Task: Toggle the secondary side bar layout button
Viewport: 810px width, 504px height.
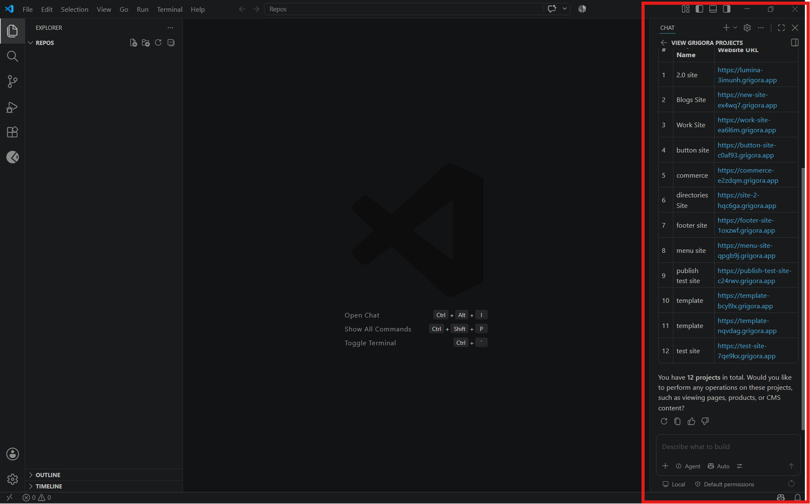Action: click(x=727, y=9)
